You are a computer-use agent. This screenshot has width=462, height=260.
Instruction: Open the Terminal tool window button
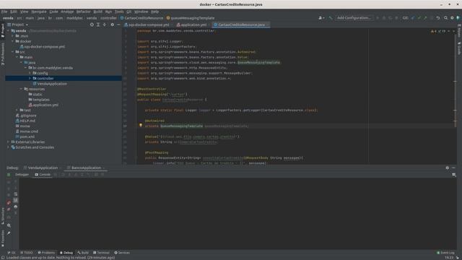pyautogui.click(x=101, y=253)
